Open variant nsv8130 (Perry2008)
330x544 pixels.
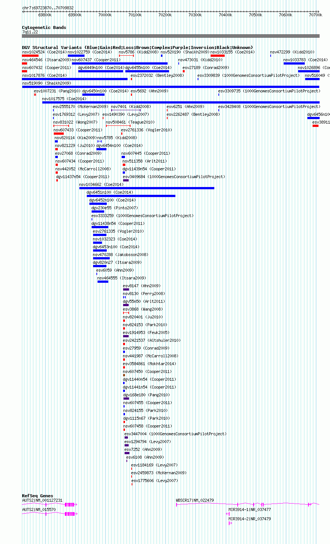(x=144, y=294)
